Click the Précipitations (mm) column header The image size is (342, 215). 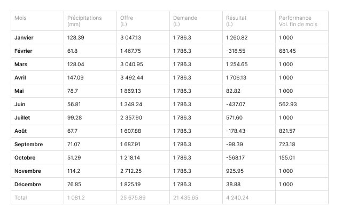(84, 21)
